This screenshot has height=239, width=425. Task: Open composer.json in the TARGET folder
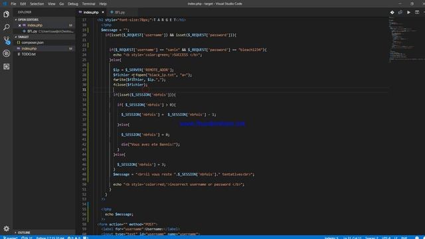pyautogui.click(x=44, y=42)
